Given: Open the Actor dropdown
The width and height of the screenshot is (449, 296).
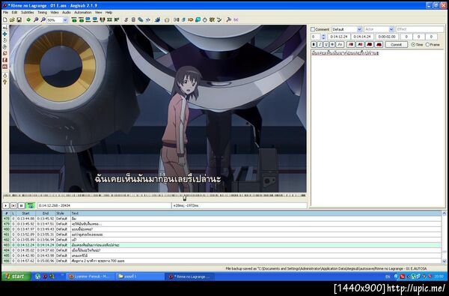Looking at the screenshot, I should click(391, 29).
